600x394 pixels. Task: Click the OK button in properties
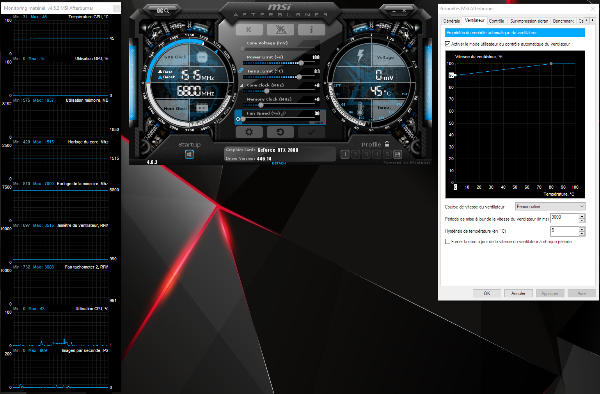pyautogui.click(x=487, y=293)
